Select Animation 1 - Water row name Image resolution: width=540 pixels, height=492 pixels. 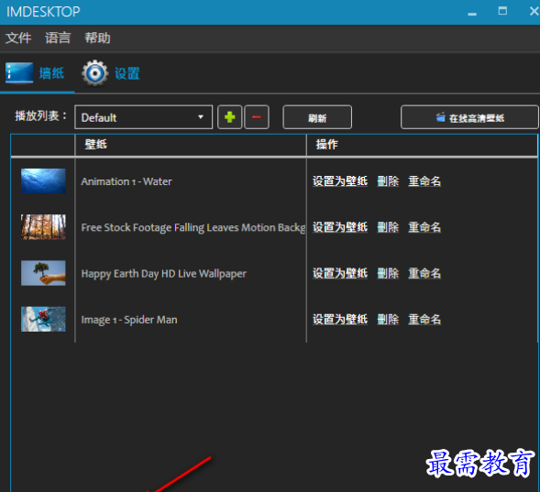[x=127, y=181]
